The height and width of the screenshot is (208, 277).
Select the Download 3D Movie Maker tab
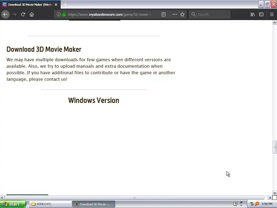(x=30, y=4)
